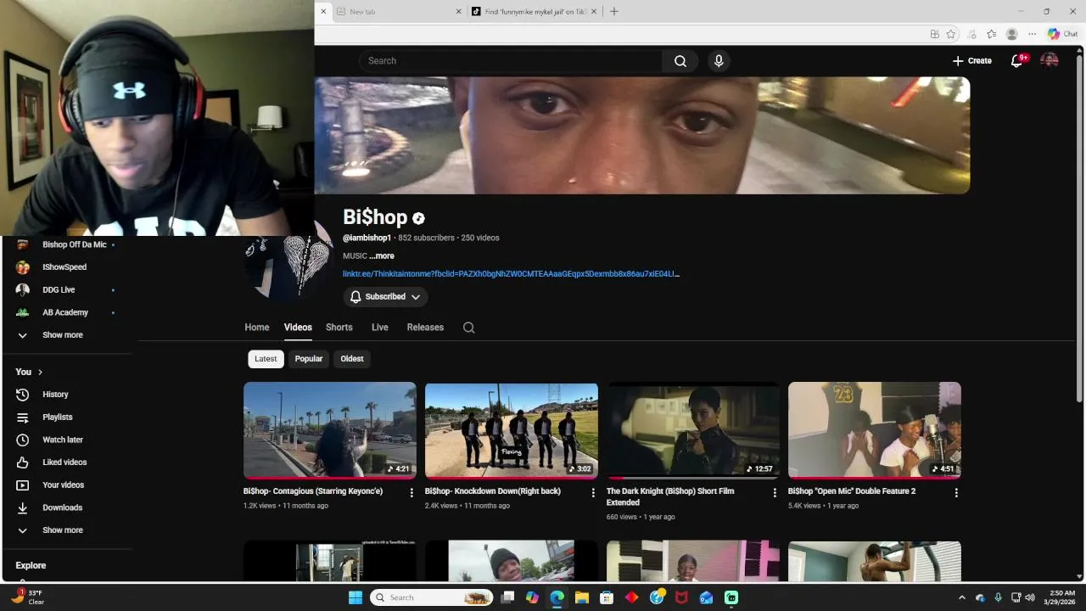Click the Create button

tap(972, 60)
